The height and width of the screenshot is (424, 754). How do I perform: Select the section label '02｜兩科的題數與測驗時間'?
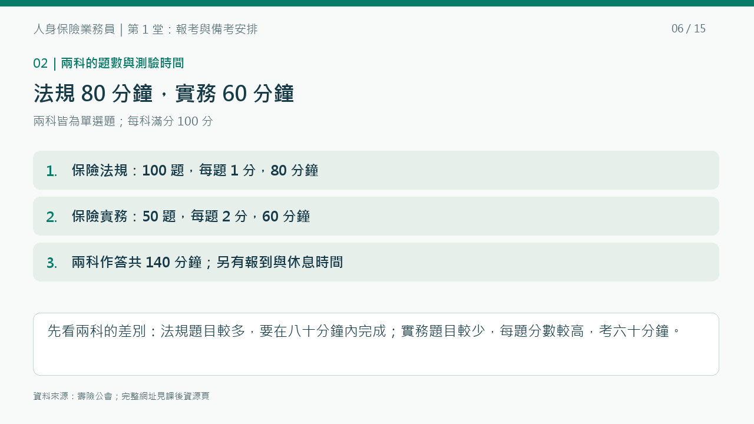point(108,63)
